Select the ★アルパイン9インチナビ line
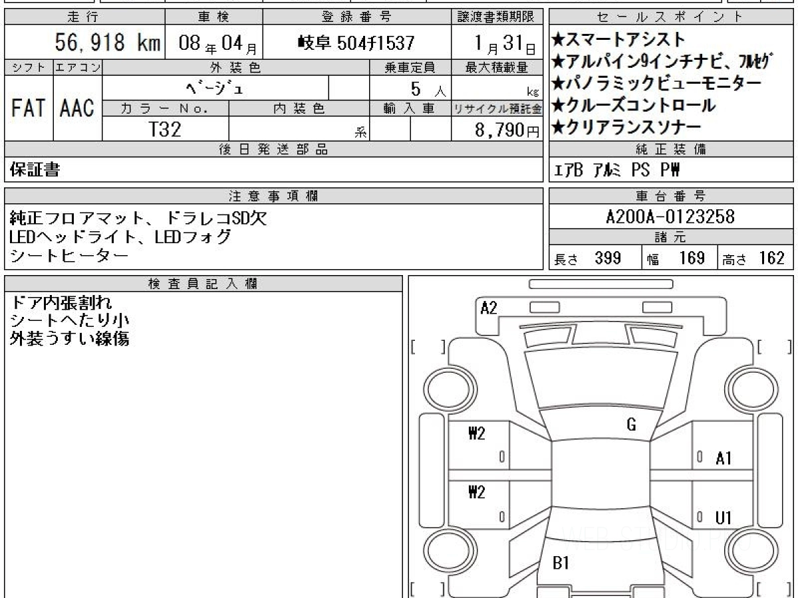This screenshot has height=598, width=798. point(661,62)
